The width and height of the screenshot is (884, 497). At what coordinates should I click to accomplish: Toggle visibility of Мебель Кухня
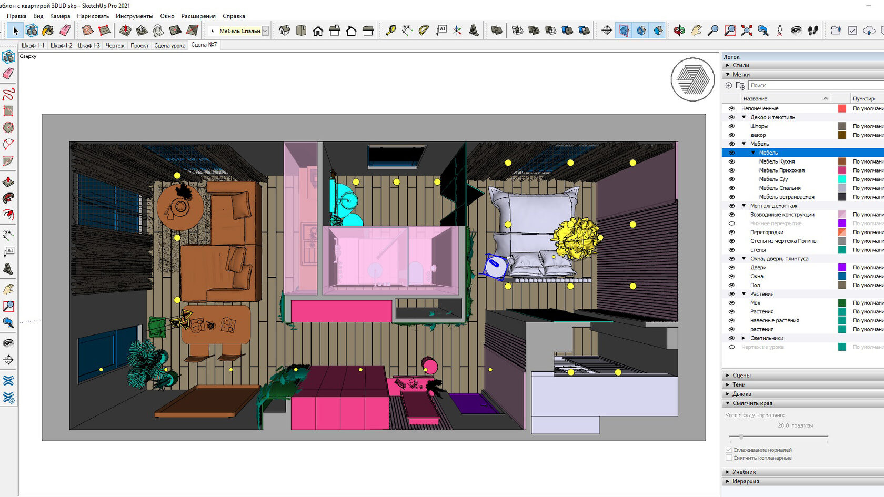click(731, 161)
